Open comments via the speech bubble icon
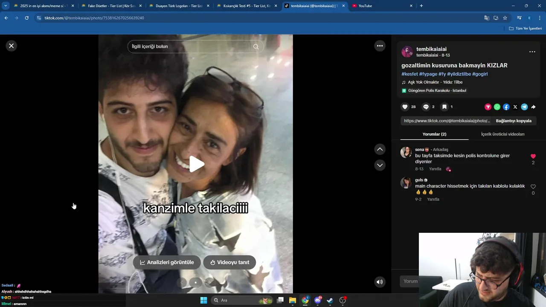Image resolution: width=546 pixels, height=307 pixels. pyautogui.click(x=426, y=107)
